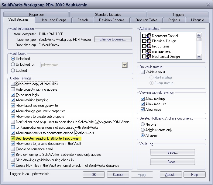Open the Triggers tab
The height and width of the screenshot is (185, 213).
click(x=178, y=14)
